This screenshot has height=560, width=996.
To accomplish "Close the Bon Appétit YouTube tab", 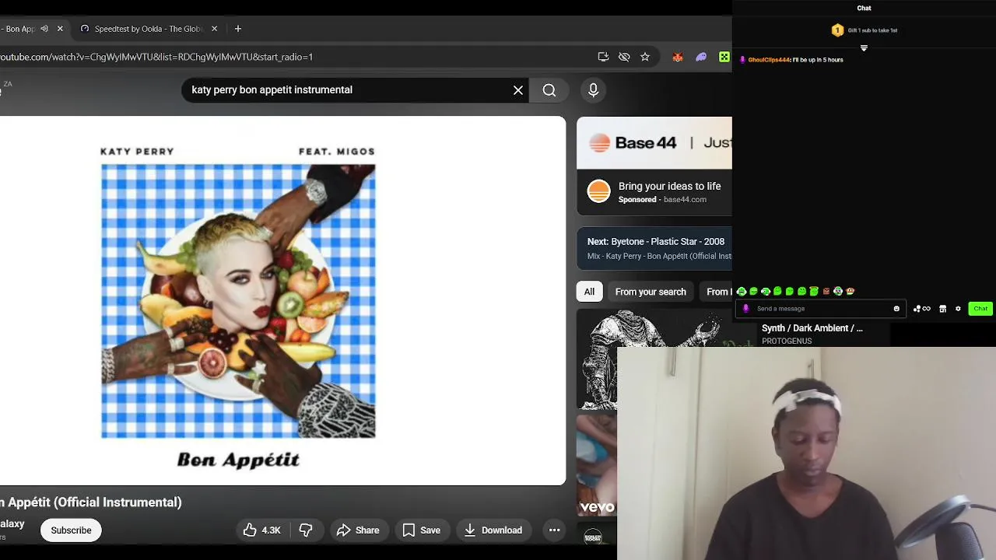I will coord(60,29).
